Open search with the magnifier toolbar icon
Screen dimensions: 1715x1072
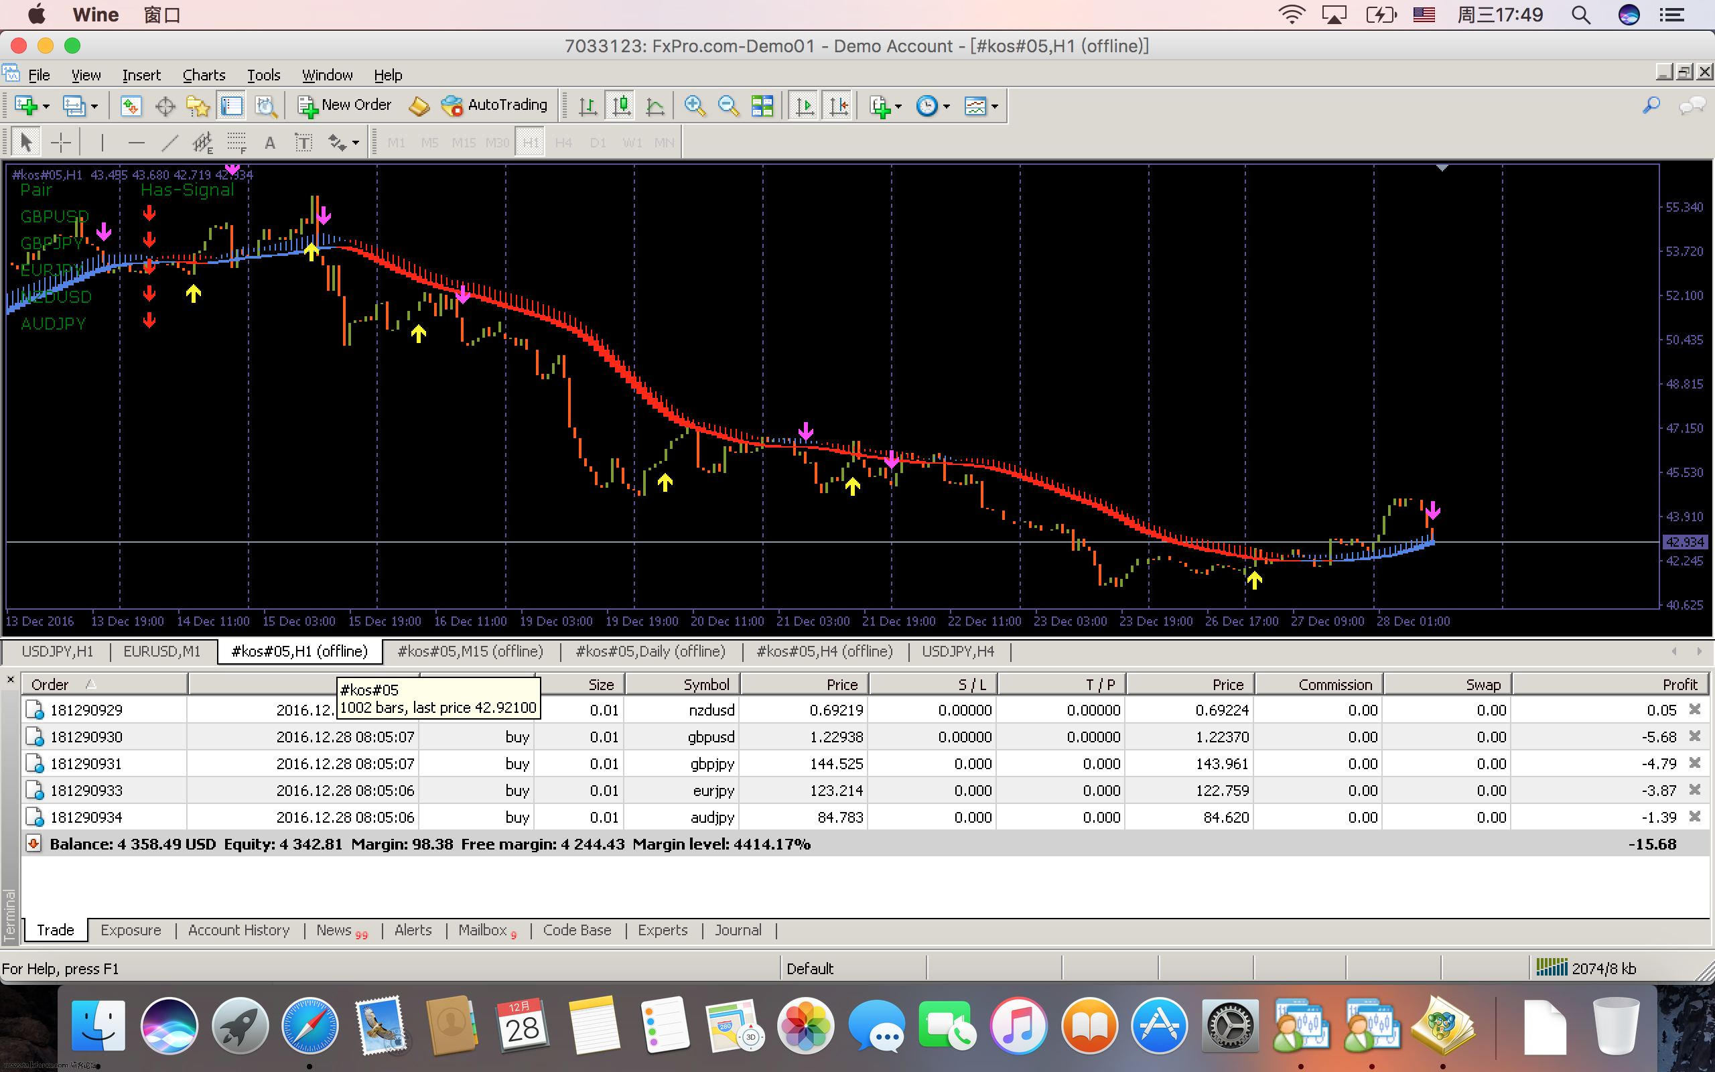(x=1651, y=106)
